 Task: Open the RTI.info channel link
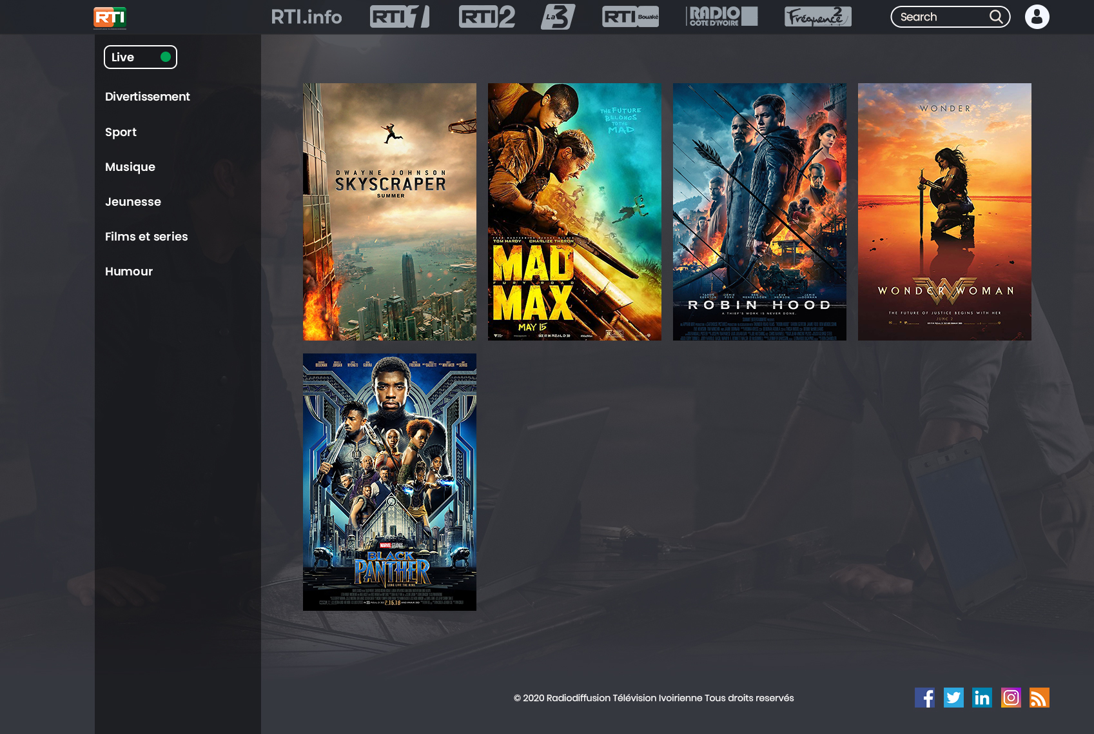point(306,17)
